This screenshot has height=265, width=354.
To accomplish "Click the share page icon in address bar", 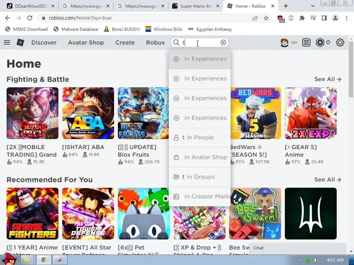I will coord(255,18).
